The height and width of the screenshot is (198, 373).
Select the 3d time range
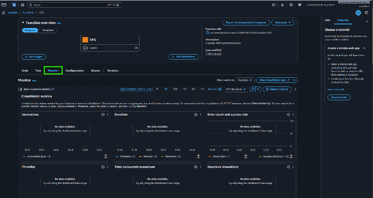tap(193, 89)
